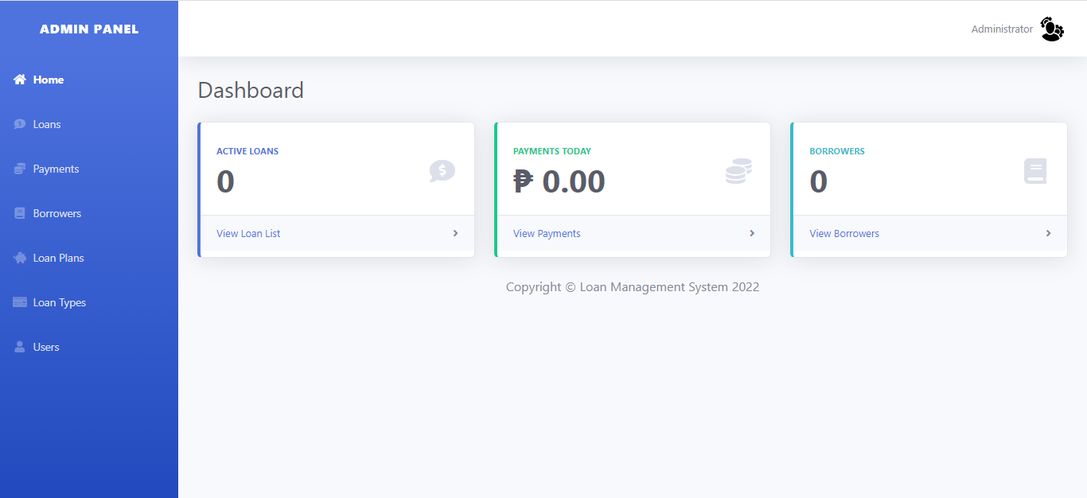
Task: Click the chevron beside View Loan List
Action: point(455,233)
